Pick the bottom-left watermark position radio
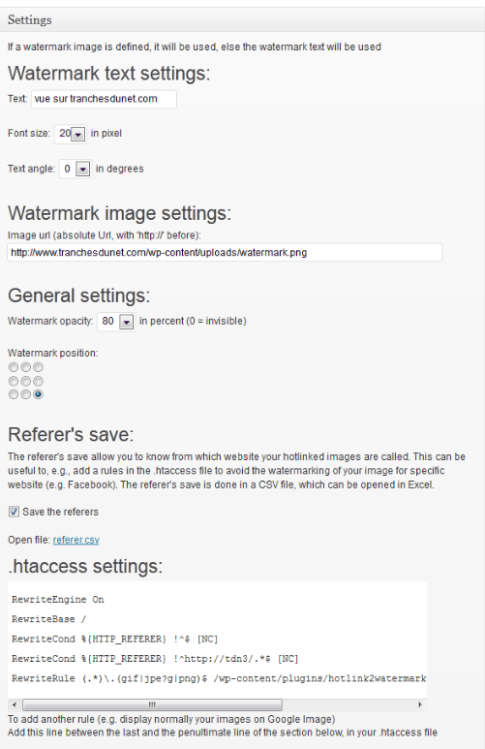 click(14, 394)
